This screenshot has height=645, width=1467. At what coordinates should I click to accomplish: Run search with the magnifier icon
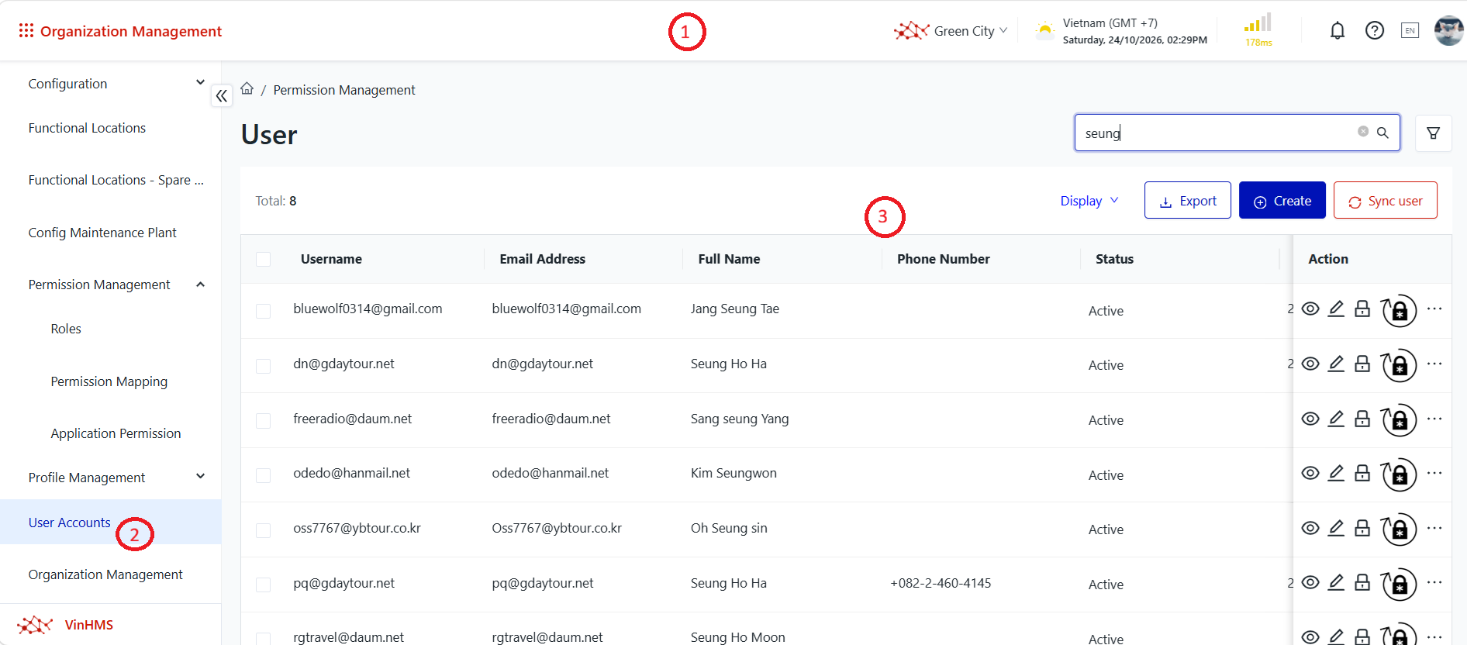1382,133
